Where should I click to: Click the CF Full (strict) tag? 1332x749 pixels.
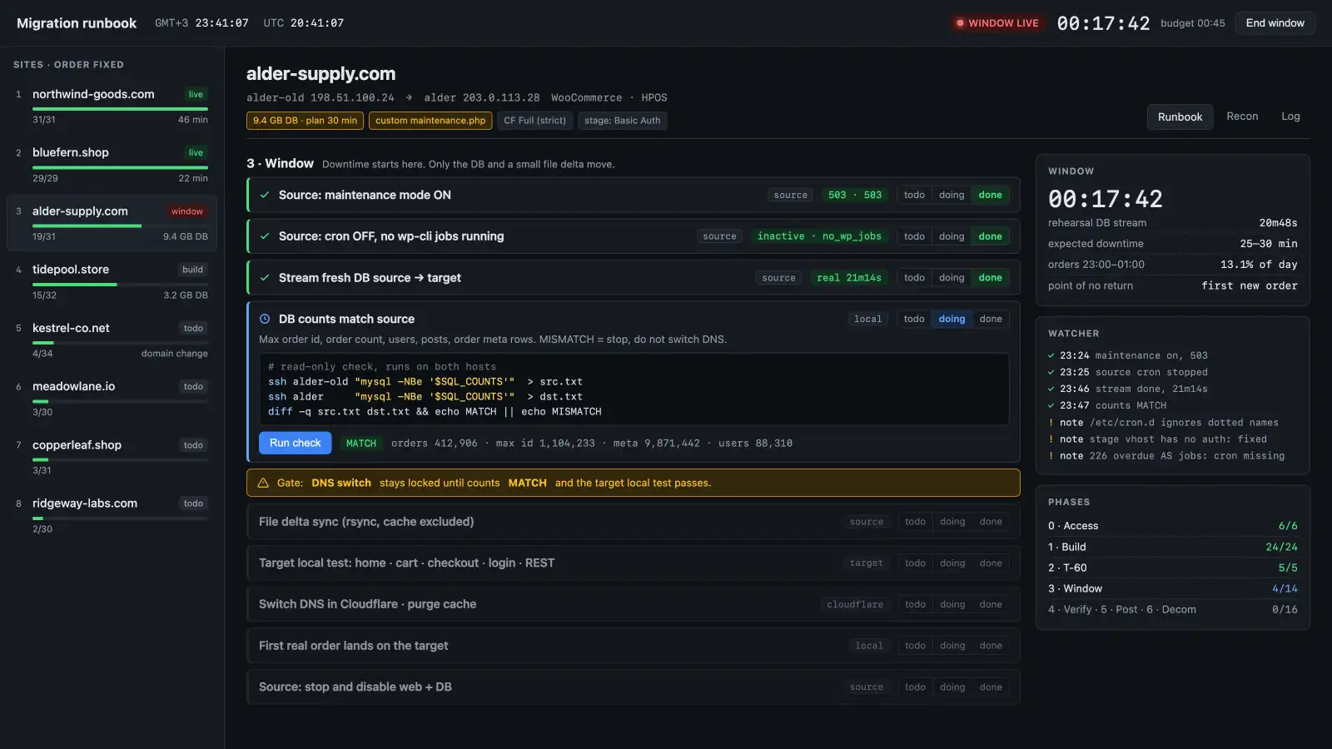click(x=534, y=121)
